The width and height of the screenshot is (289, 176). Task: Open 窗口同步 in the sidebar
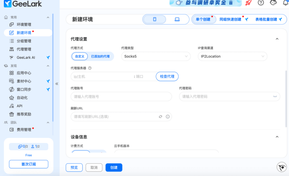(x=24, y=89)
